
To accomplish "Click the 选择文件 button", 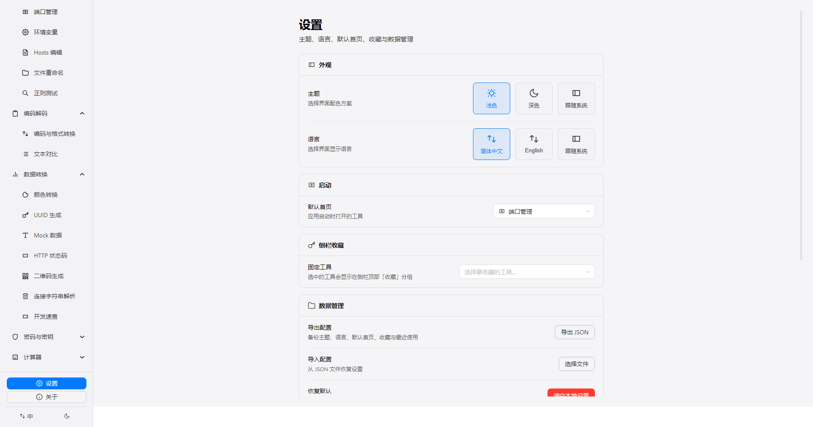I will [x=576, y=364].
